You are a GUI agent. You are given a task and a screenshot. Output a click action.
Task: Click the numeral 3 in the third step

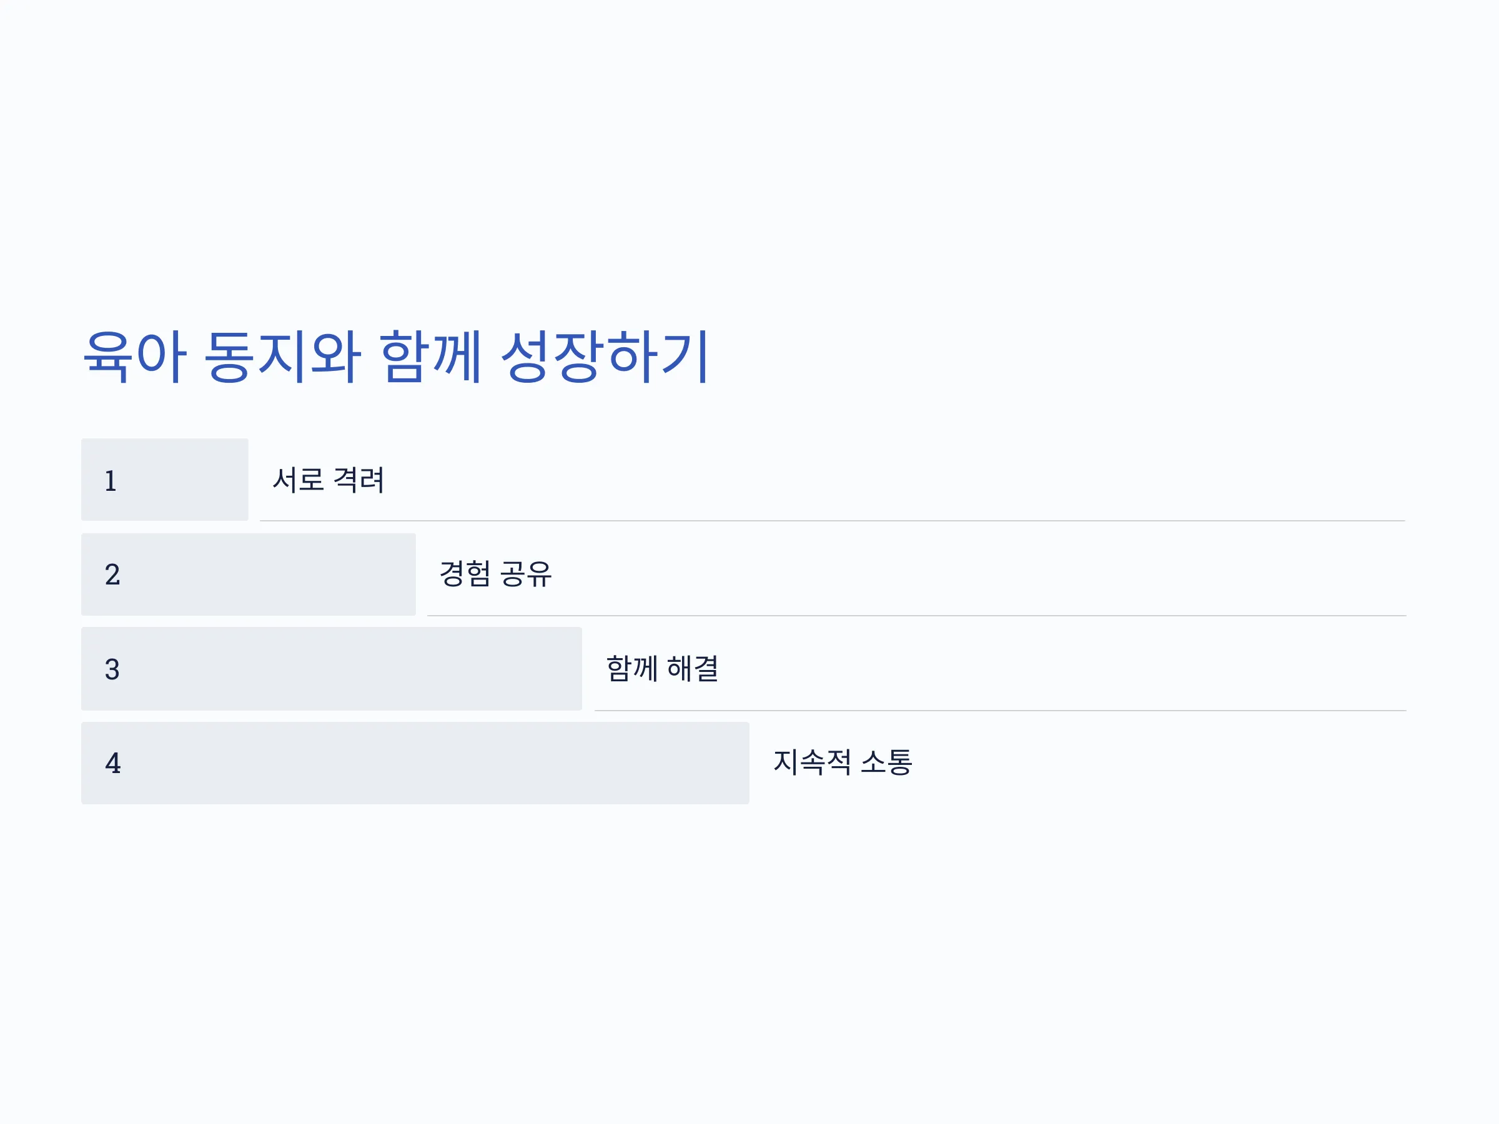point(112,669)
